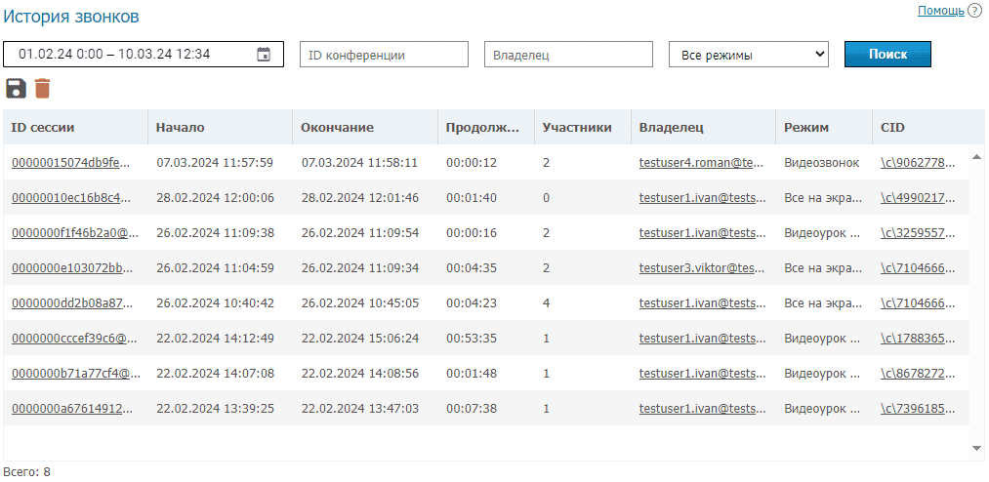Click the save (floppy disk) icon
This screenshot has width=989, height=482.
pos(17,88)
